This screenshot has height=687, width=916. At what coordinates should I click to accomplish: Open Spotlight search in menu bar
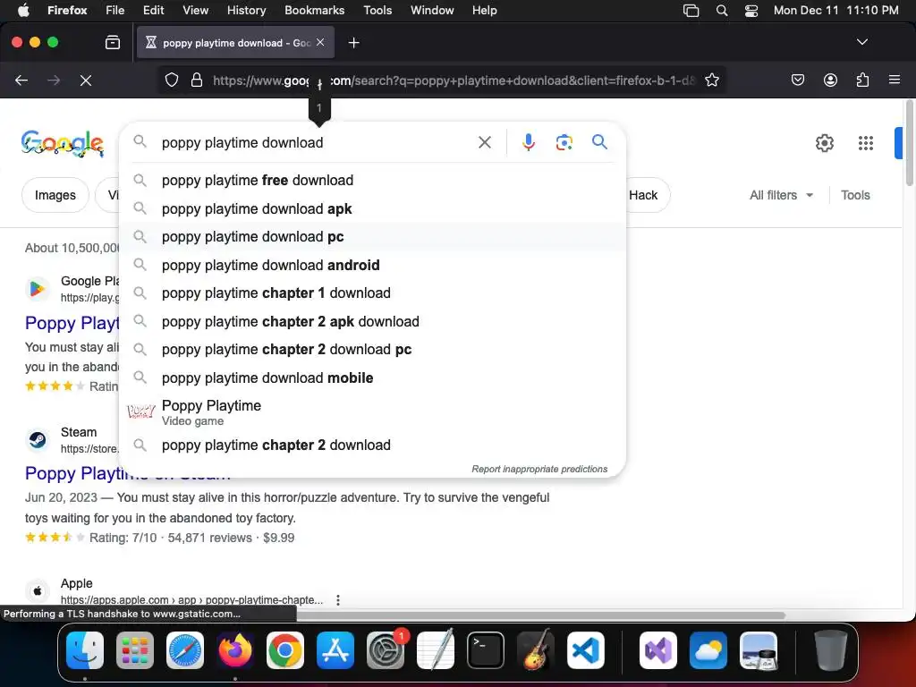722,10
